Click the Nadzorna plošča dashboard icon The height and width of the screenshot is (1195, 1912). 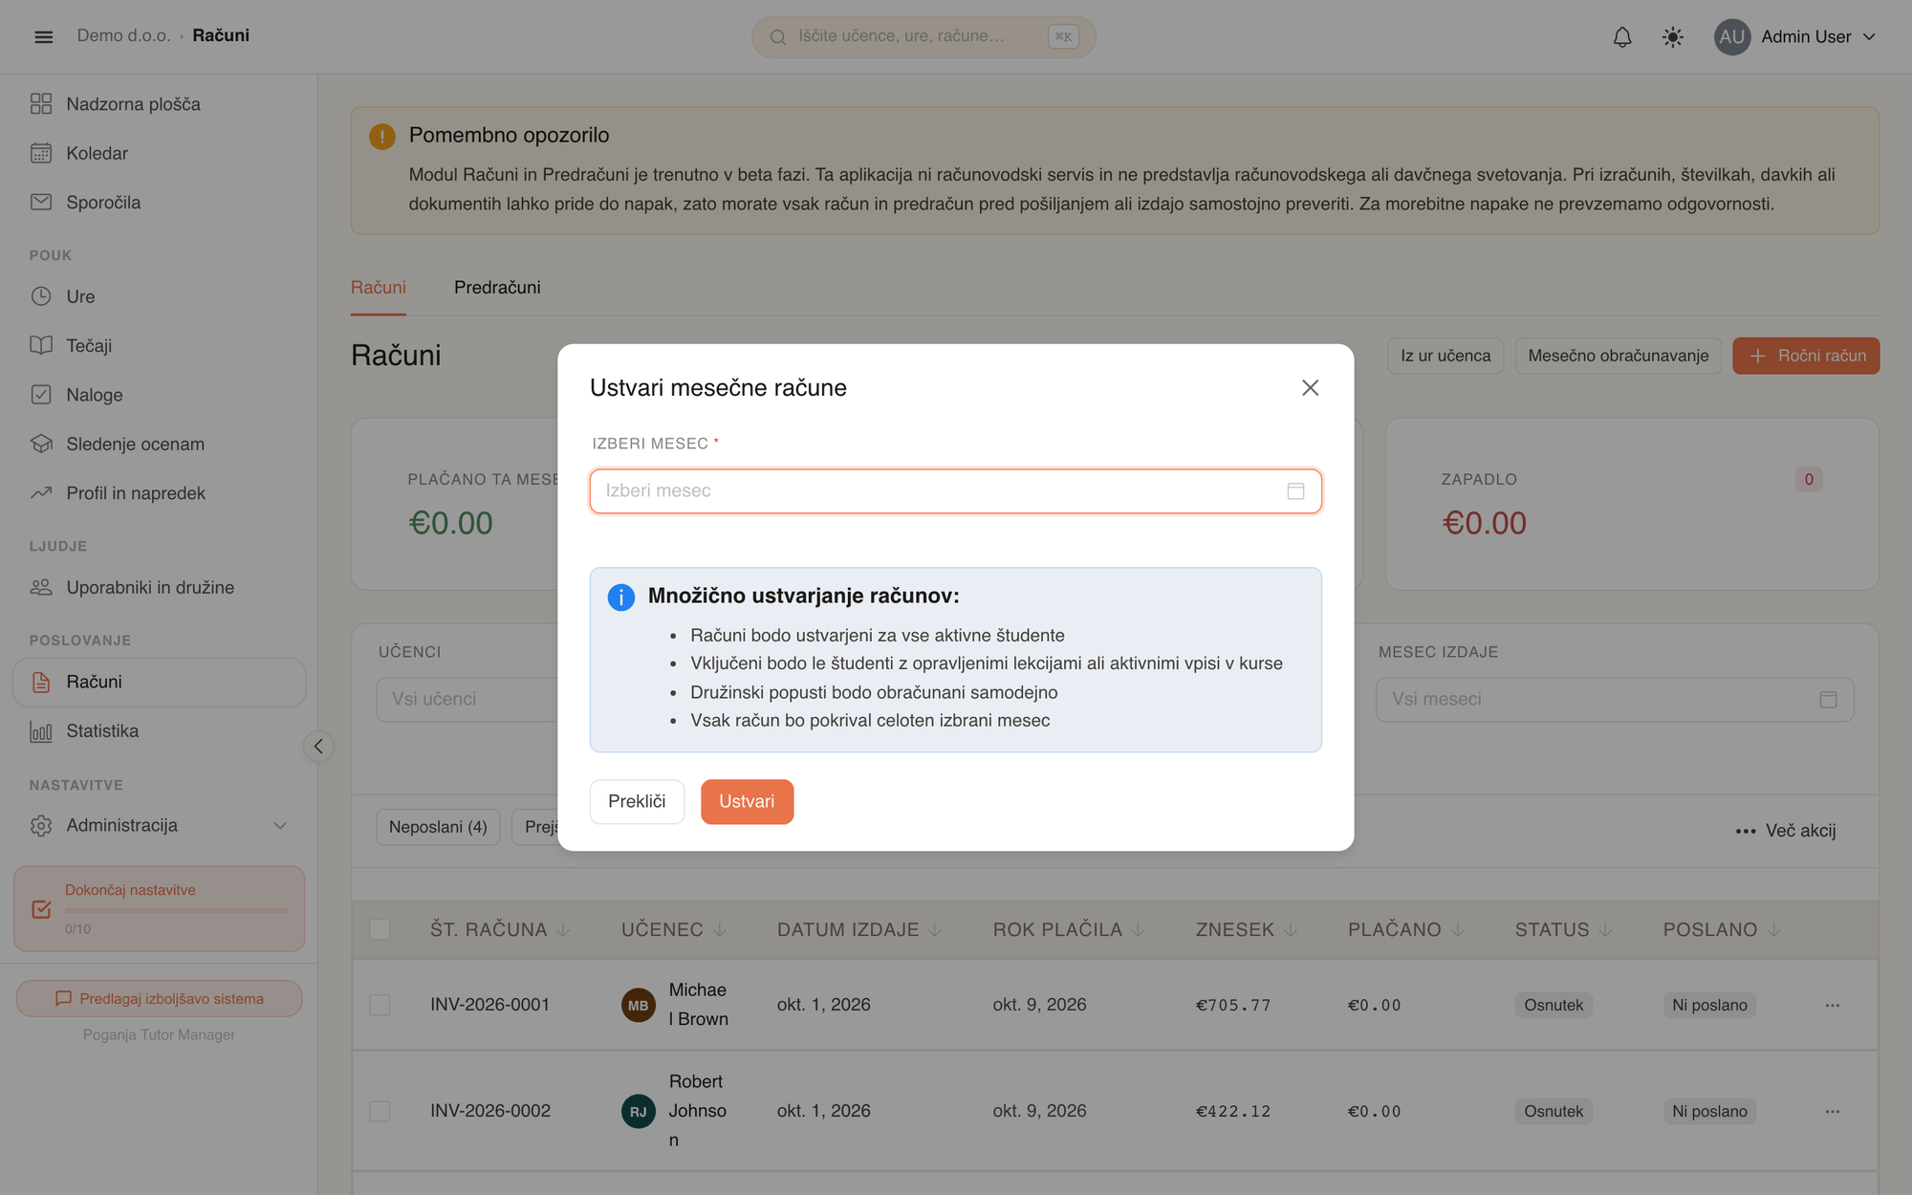coord(41,104)
